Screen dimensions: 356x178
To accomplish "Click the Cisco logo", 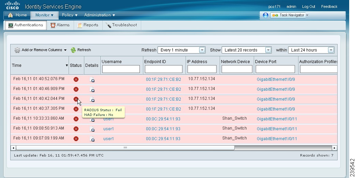I will click(12, 5).
